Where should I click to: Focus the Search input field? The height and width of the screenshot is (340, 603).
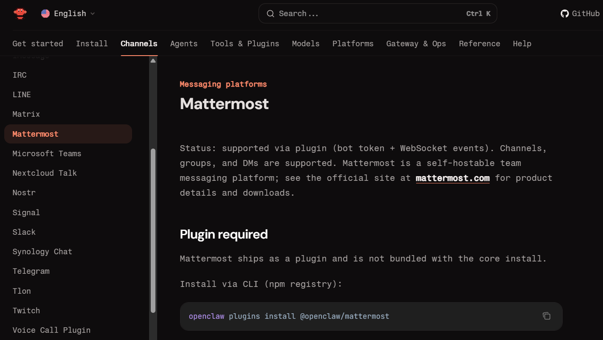click(x=378, y=14)
